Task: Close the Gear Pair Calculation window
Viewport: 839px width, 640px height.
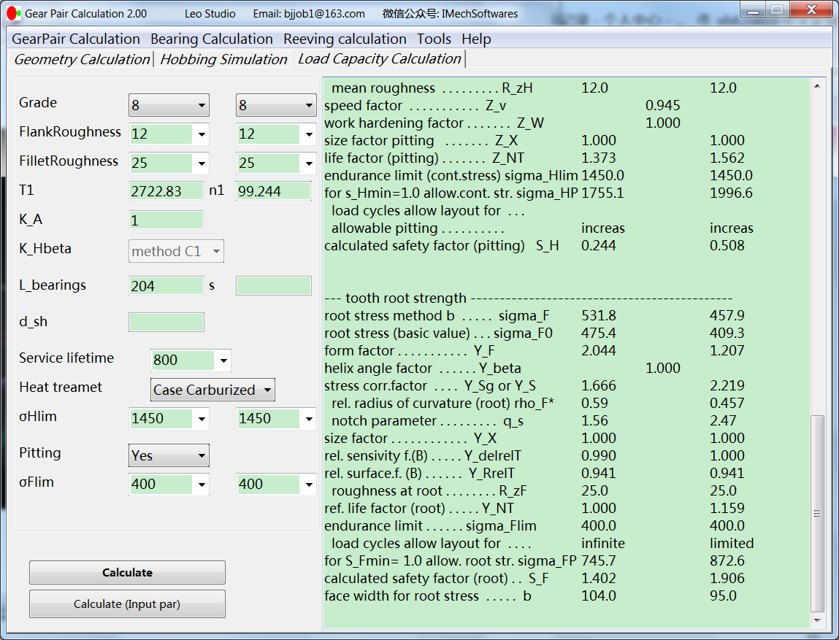Action: pyautogui.click(x=811, y=10)
